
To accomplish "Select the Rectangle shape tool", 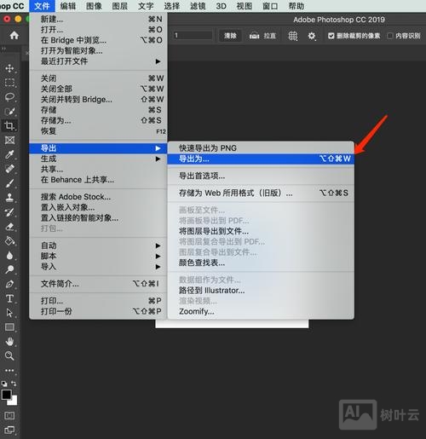I will click(x=9, y=327).
